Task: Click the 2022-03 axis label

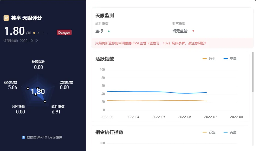Action: coord(107,117)
